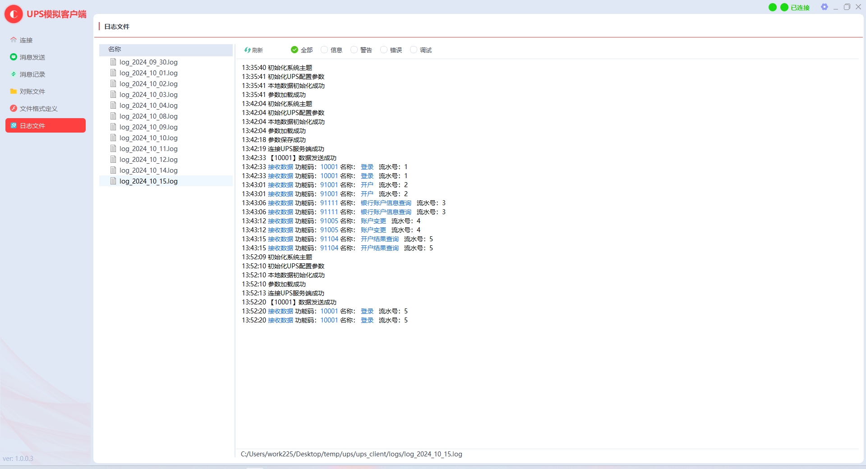Select the 信息 log filter radio
The width and height of the screenshot is (866, 469).
click(332, 50)
